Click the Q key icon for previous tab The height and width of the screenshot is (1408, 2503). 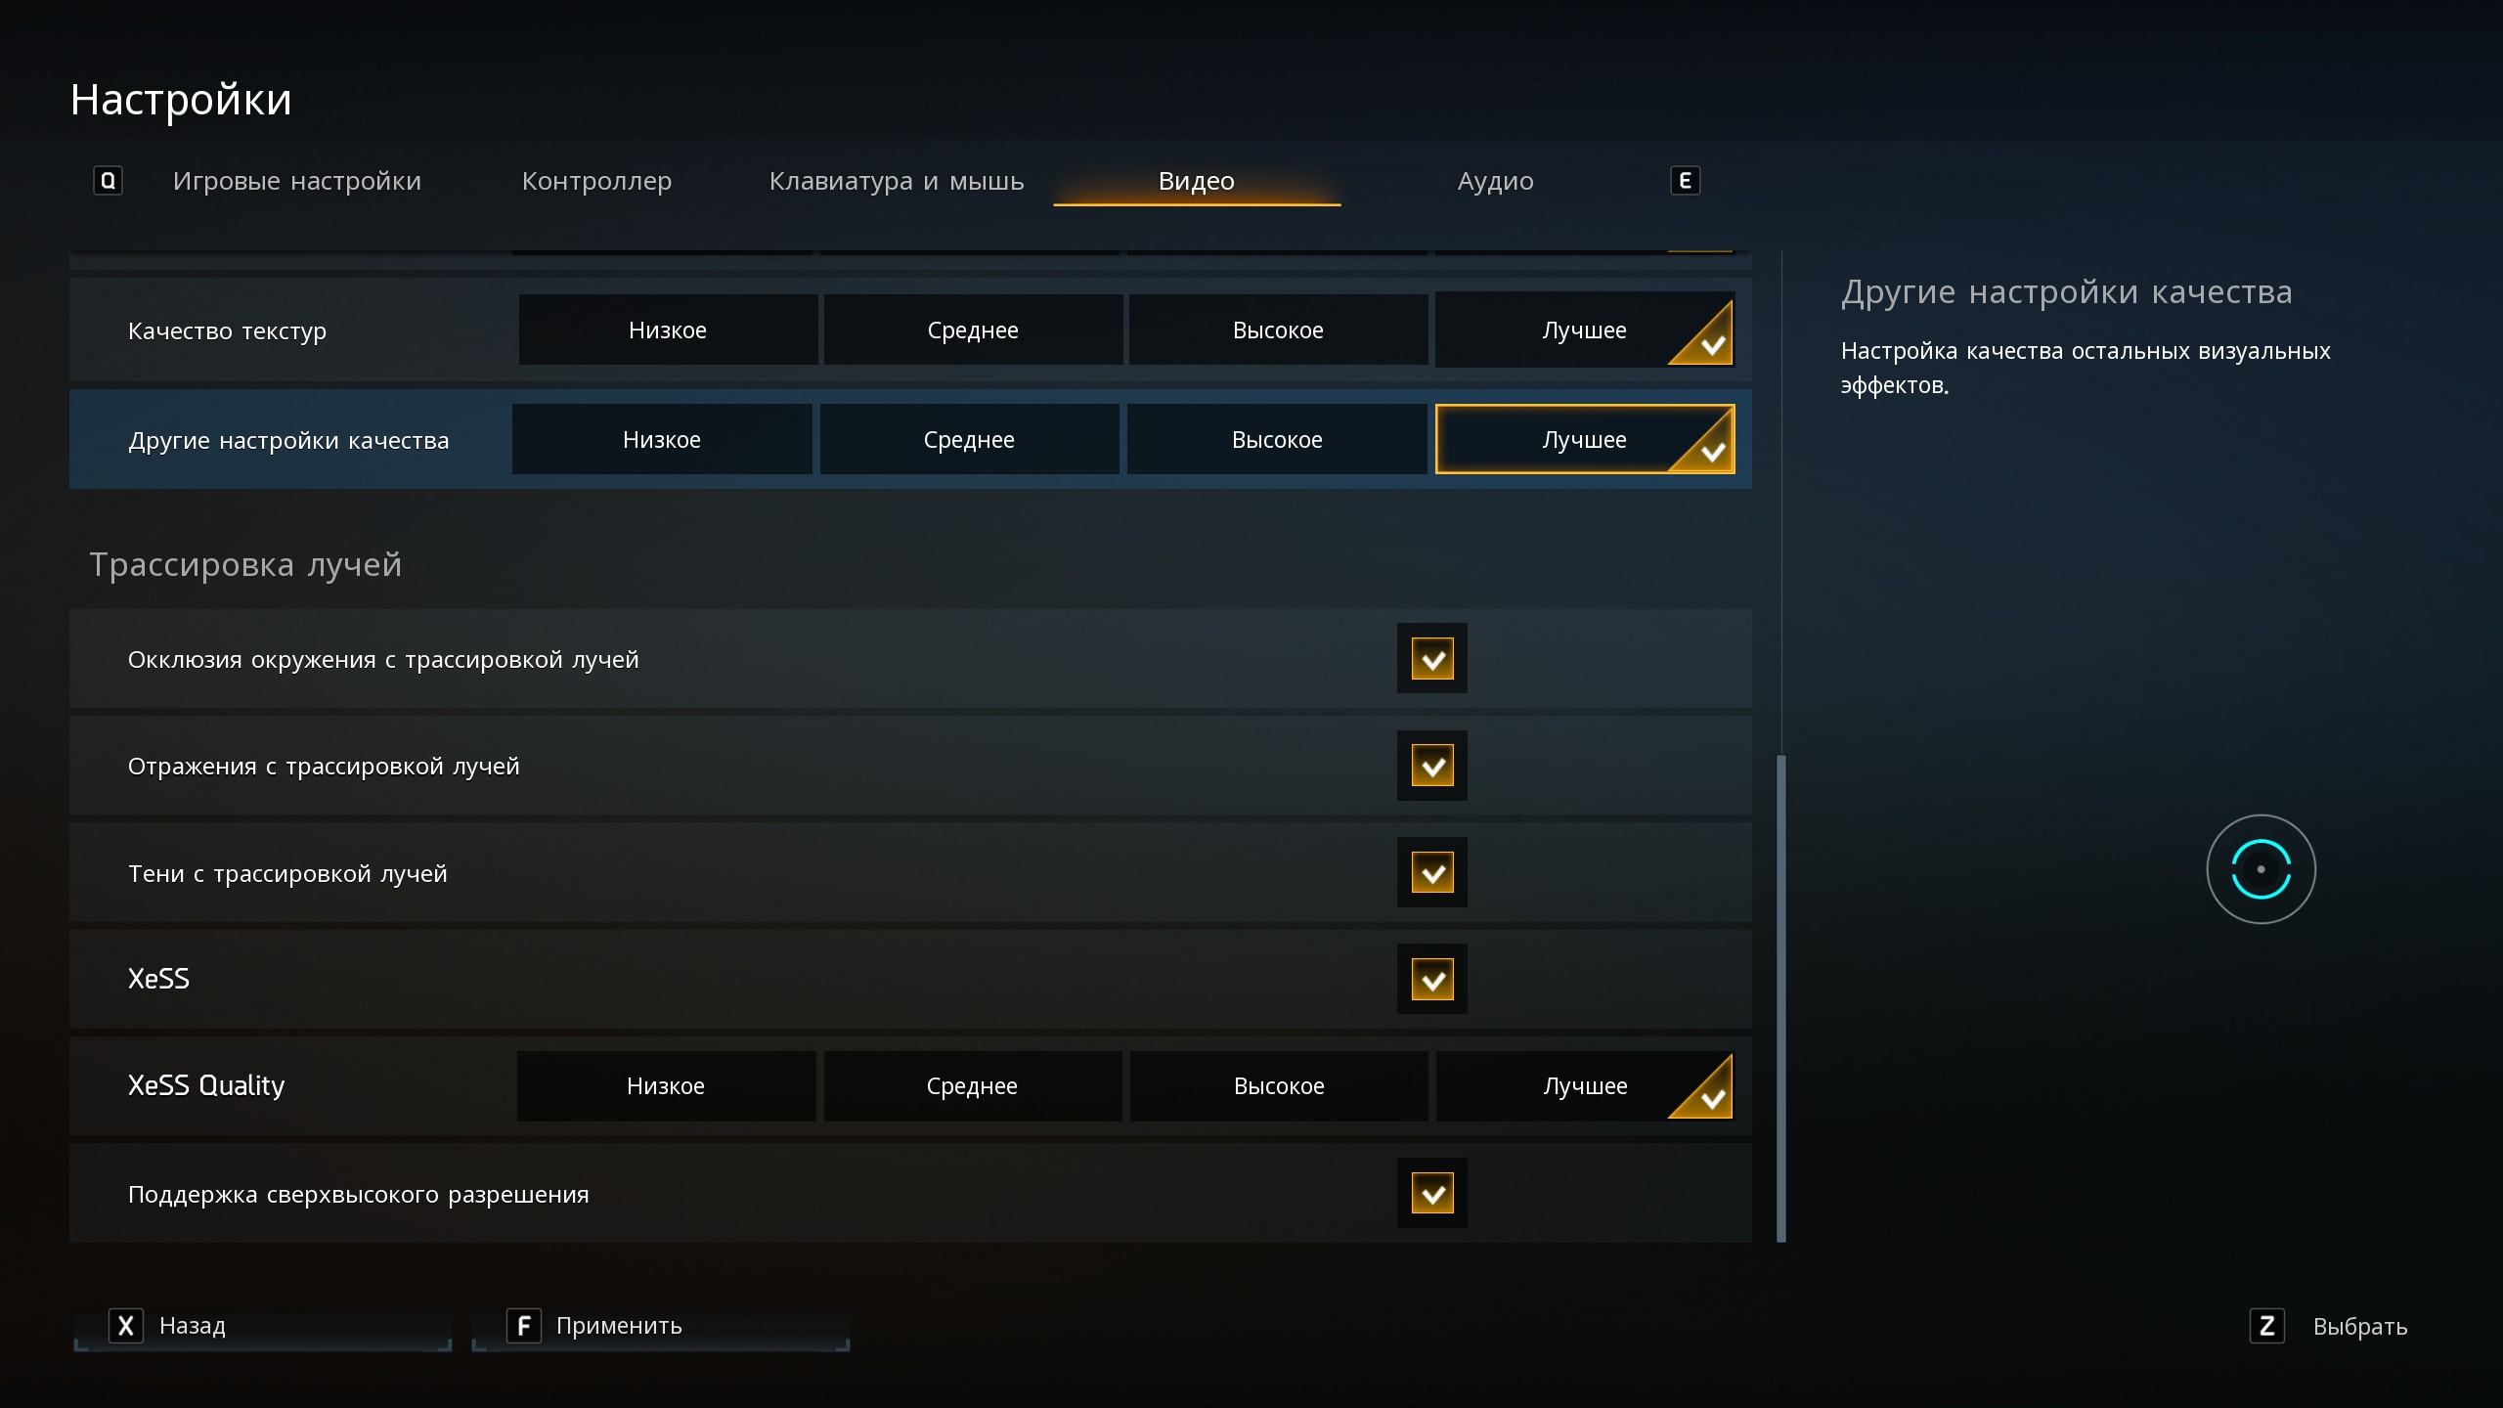[x=108, y=181]
